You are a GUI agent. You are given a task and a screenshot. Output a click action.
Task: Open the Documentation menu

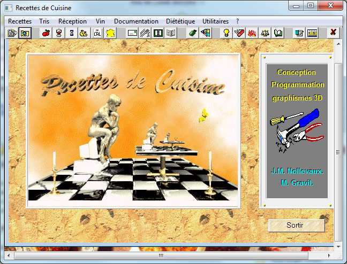click(x=136, y=21)
